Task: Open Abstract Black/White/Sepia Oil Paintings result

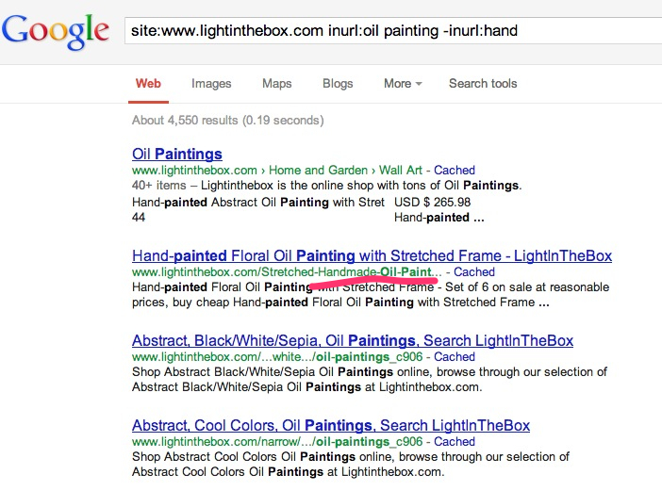Action: tap(352, 340)
